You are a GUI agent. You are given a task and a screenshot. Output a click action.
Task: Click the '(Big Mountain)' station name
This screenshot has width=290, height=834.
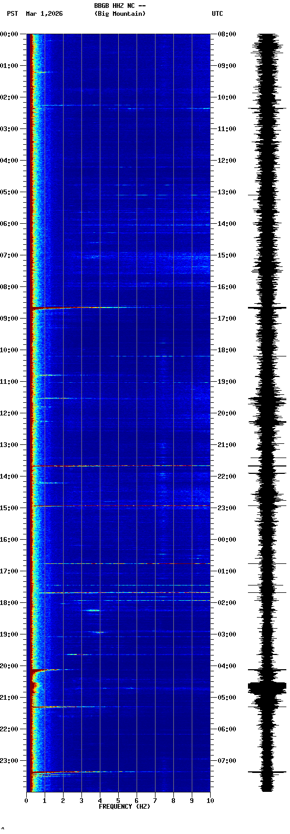[x=120, y=14]
